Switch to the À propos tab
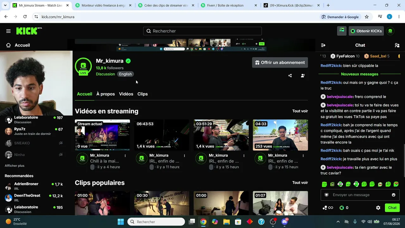The height and width of the screenshot is (228, 405). click(106, 94)
